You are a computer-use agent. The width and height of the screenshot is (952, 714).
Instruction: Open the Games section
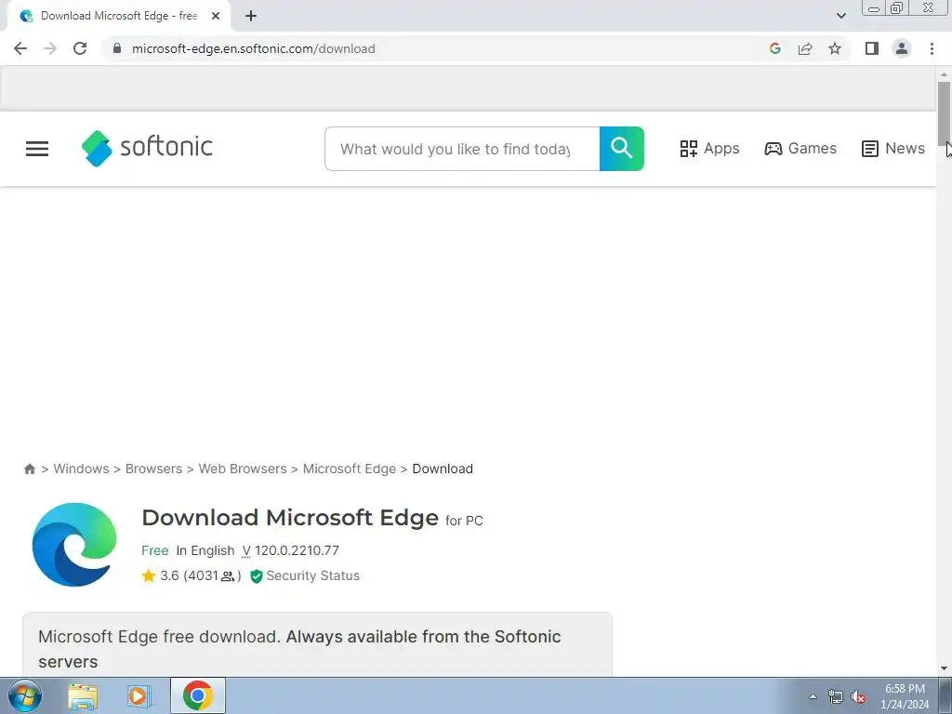pyautogui.click(x=800, y=148)
